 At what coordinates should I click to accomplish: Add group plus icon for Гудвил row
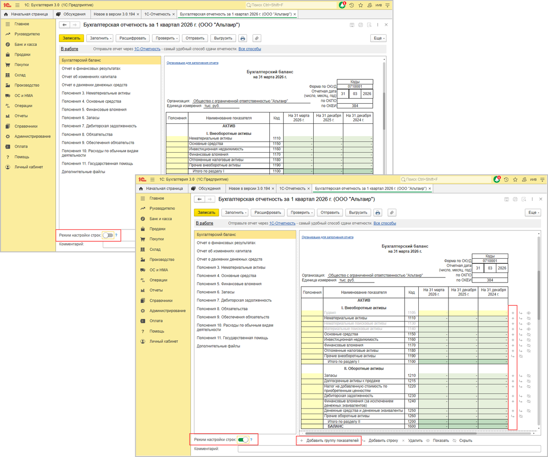click(x=513, y=313)
